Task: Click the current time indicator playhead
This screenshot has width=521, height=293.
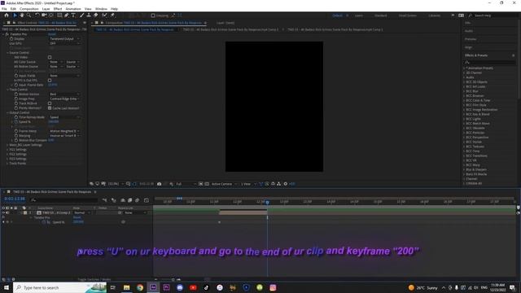Action: [267, 202]
